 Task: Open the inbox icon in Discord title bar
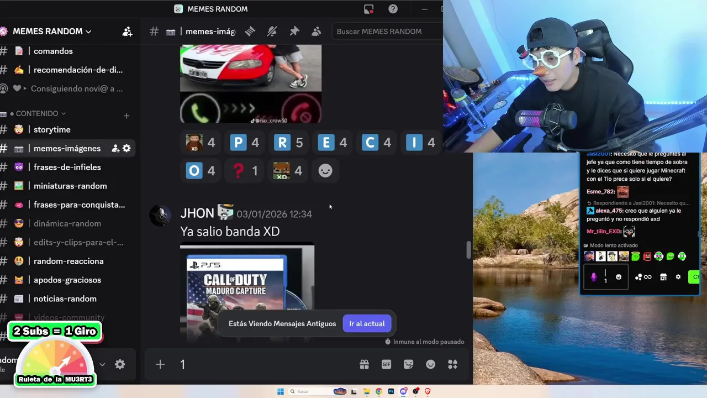(368, 9)
